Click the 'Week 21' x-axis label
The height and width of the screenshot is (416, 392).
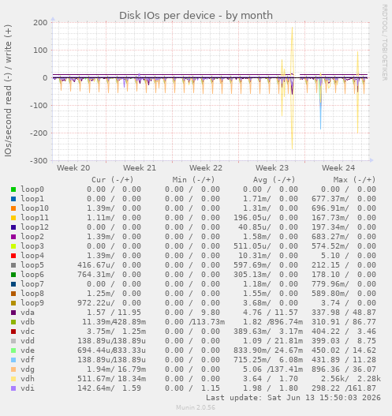[140, 168]
